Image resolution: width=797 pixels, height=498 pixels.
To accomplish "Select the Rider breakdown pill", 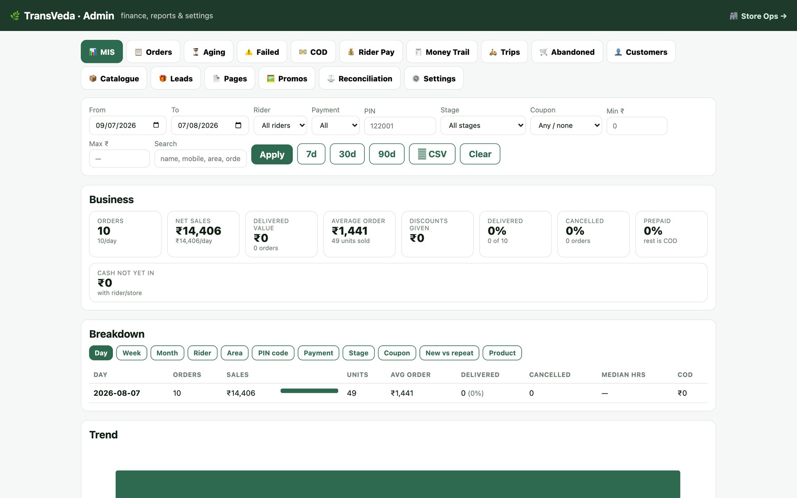I will [x=202, y=353].
